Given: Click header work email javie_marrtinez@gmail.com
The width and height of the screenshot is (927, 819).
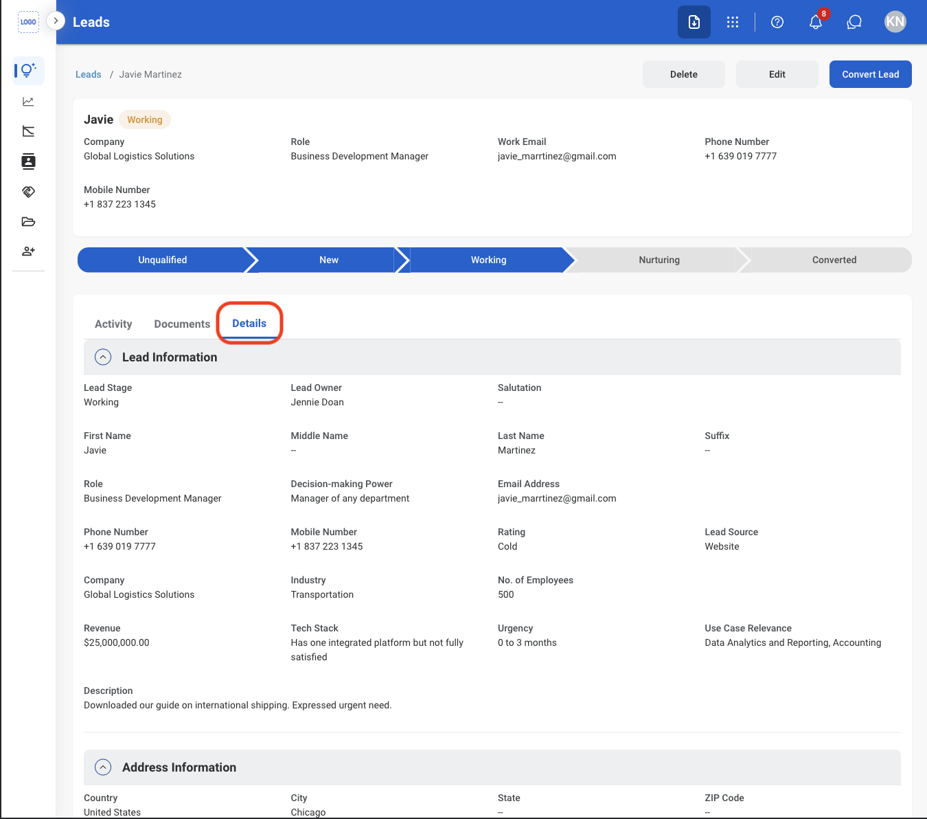Looking at the screenshot, I should tap(557, 156).
